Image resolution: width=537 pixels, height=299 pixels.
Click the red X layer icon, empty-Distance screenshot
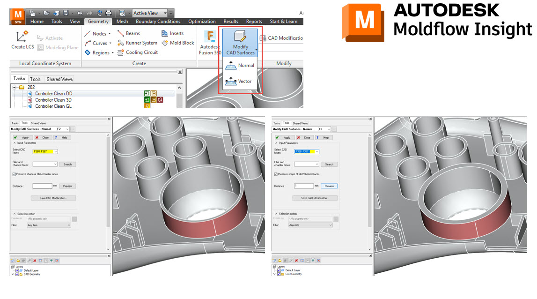pyautogui.click(x=35, y=261)
